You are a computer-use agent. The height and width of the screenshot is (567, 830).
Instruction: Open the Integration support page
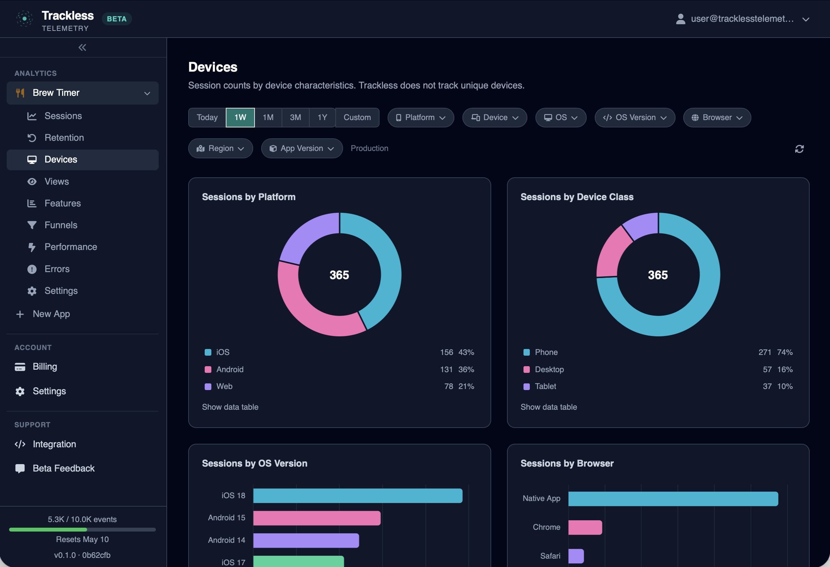[x=83, y=444]
